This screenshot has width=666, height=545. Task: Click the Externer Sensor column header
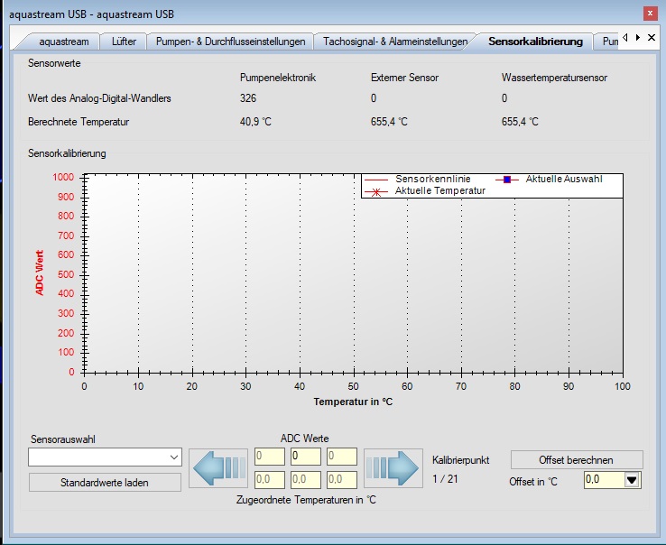404,78
